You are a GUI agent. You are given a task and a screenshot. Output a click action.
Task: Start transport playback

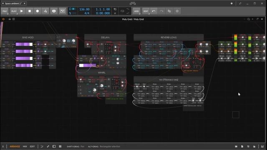[x=22, y=11]
